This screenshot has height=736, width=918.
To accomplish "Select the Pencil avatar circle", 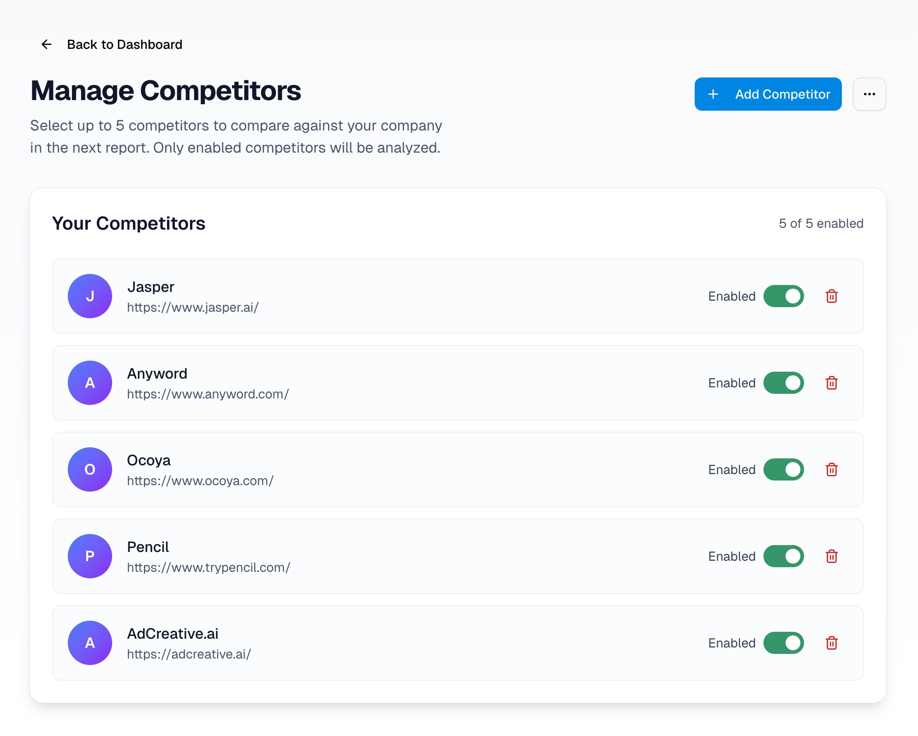I will (x=90, y=556).
